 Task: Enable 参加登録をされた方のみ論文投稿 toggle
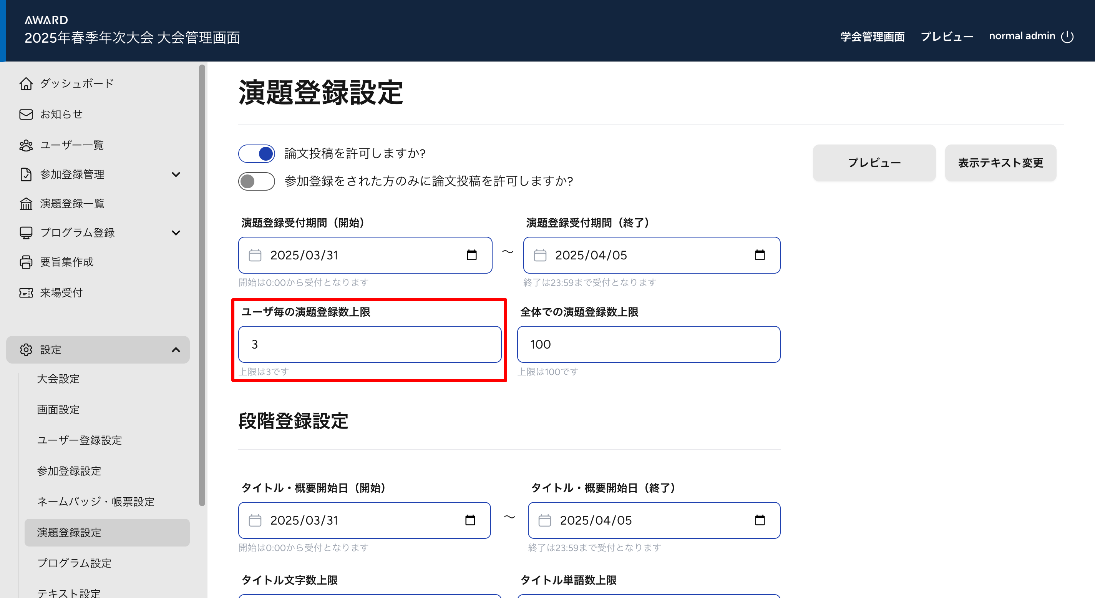pos(256,181)
